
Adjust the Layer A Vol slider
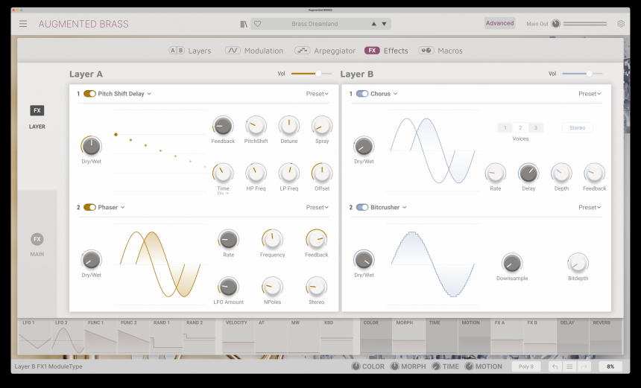tap(311, 74)
